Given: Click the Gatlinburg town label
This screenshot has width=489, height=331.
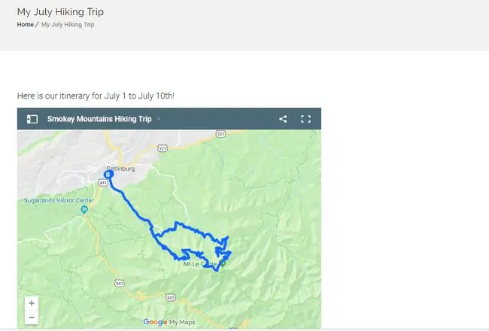Looking at the screenshot, I should point(120,169).
